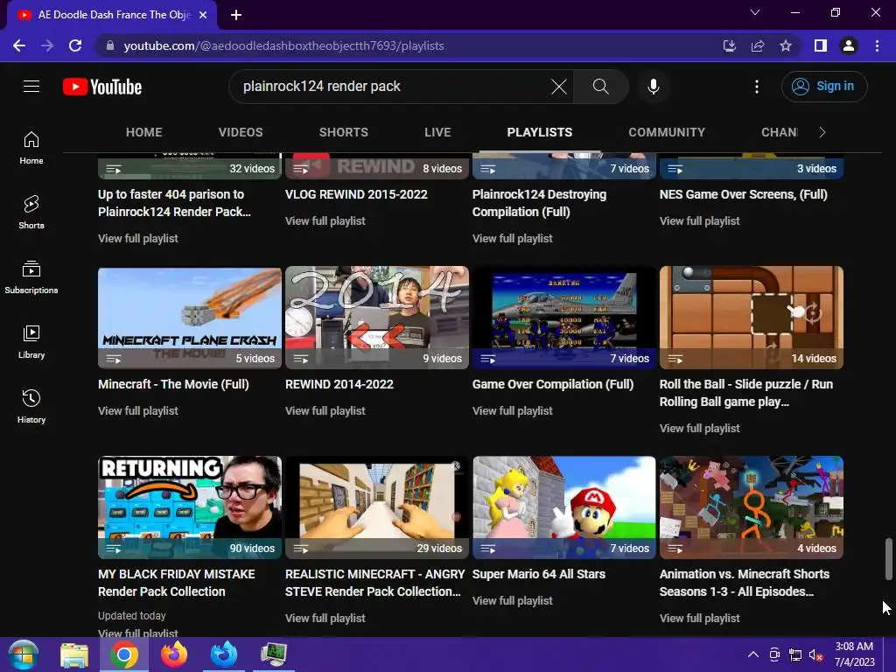Open 'Up to faster 404 parison' playlist title
The height and width of the screenshot is (672, 896).
point(174,203)
